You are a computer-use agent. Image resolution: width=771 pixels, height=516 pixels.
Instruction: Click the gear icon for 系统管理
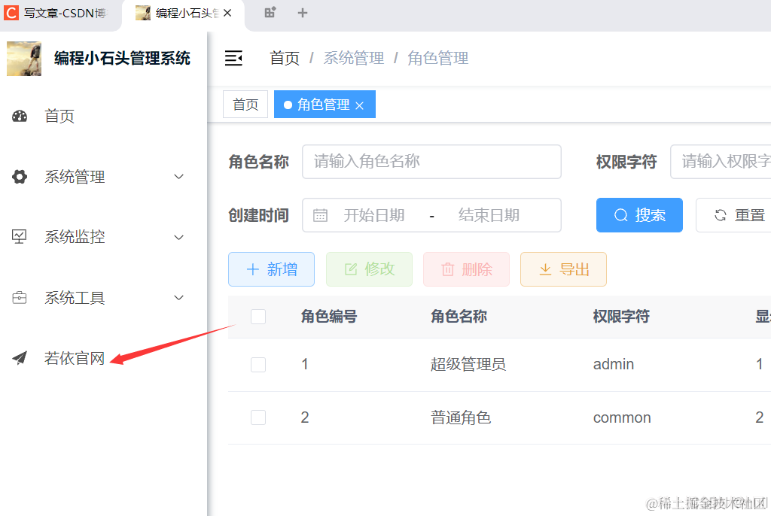pyautogui.click(x=20, y=177)
